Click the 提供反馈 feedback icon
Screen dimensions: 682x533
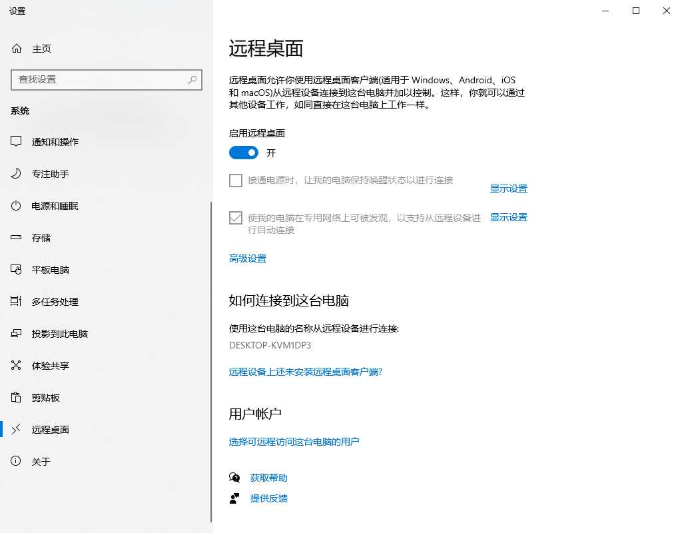[234, 498]
